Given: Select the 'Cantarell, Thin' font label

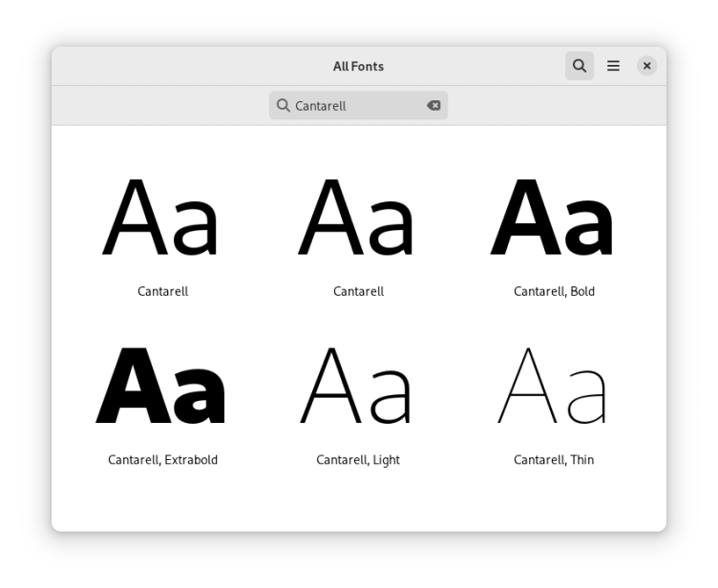Looking at the screenshot, I should (554, 459).
